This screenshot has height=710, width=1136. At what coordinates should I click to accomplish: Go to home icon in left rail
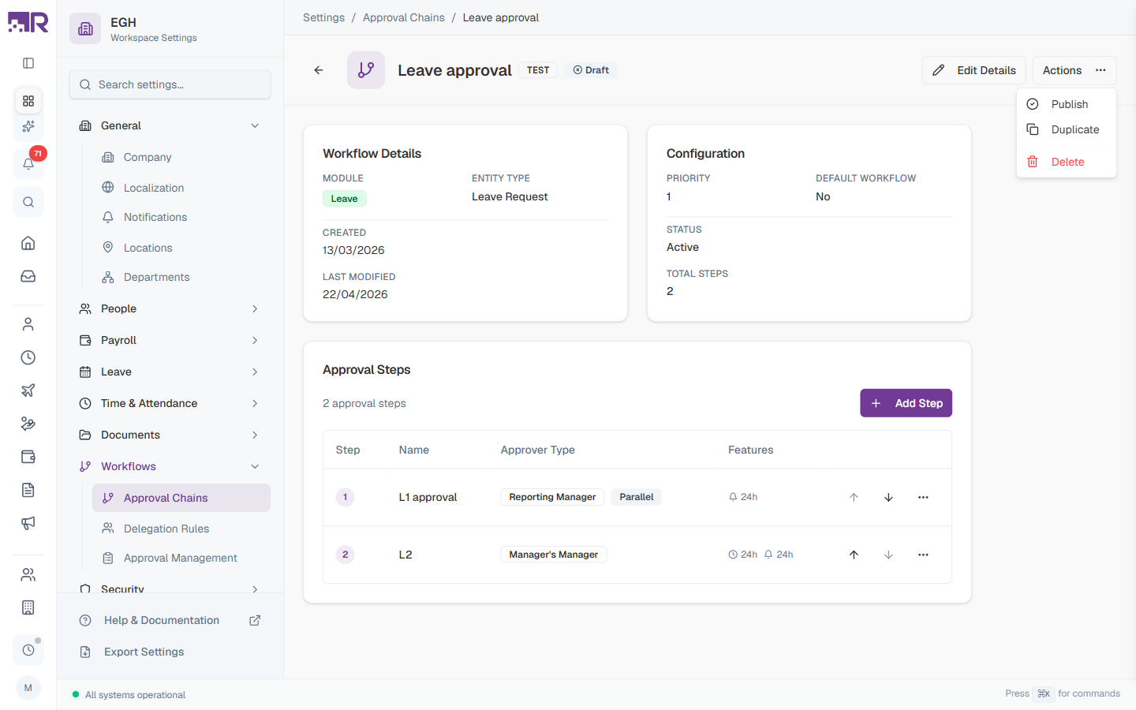click(28, 243)
